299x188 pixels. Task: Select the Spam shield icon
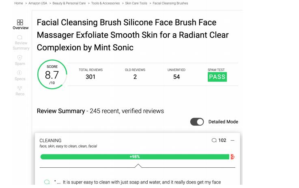(20, 58)
